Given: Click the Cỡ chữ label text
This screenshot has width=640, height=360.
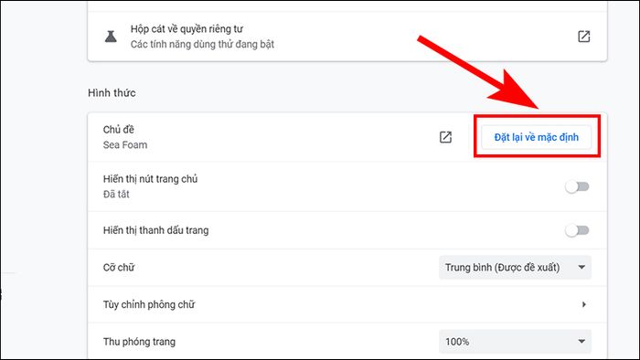Looking at the screenshot, I should click(118, 268).
